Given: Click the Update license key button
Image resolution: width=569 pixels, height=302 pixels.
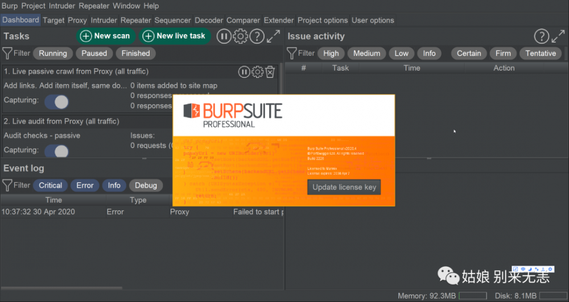Looking at the screenshot, I should point(344,187).
